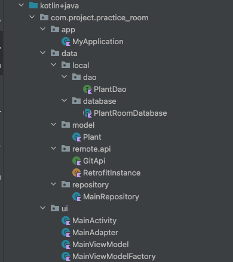233x262 pixels.
Task: Select the data package label
Action: (x=69, y=54)
